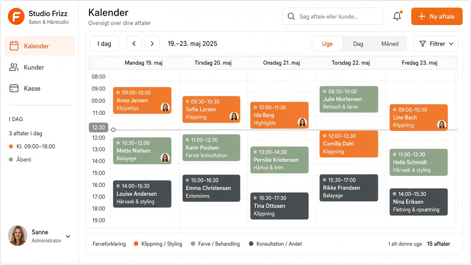Open Helle Schmidt's Hårvask & styling appointment
The image size is (471, 265).
coord(419,162)
